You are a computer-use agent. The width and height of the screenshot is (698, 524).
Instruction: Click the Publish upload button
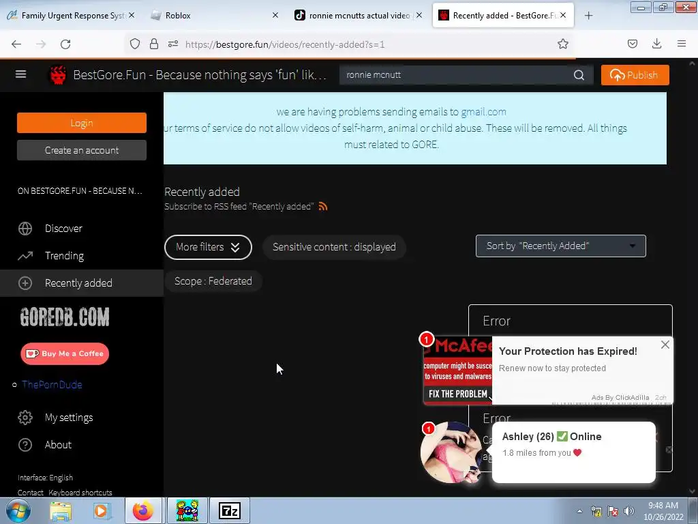635,75
